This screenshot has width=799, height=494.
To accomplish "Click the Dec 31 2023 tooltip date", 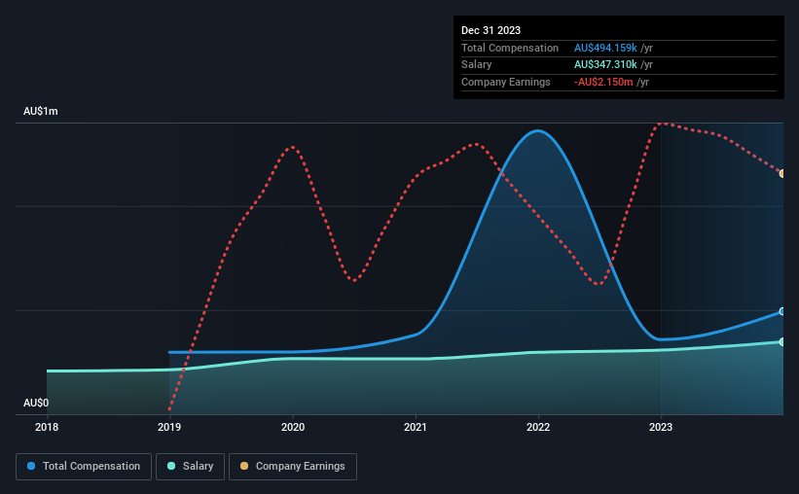I will coord(490,30).
